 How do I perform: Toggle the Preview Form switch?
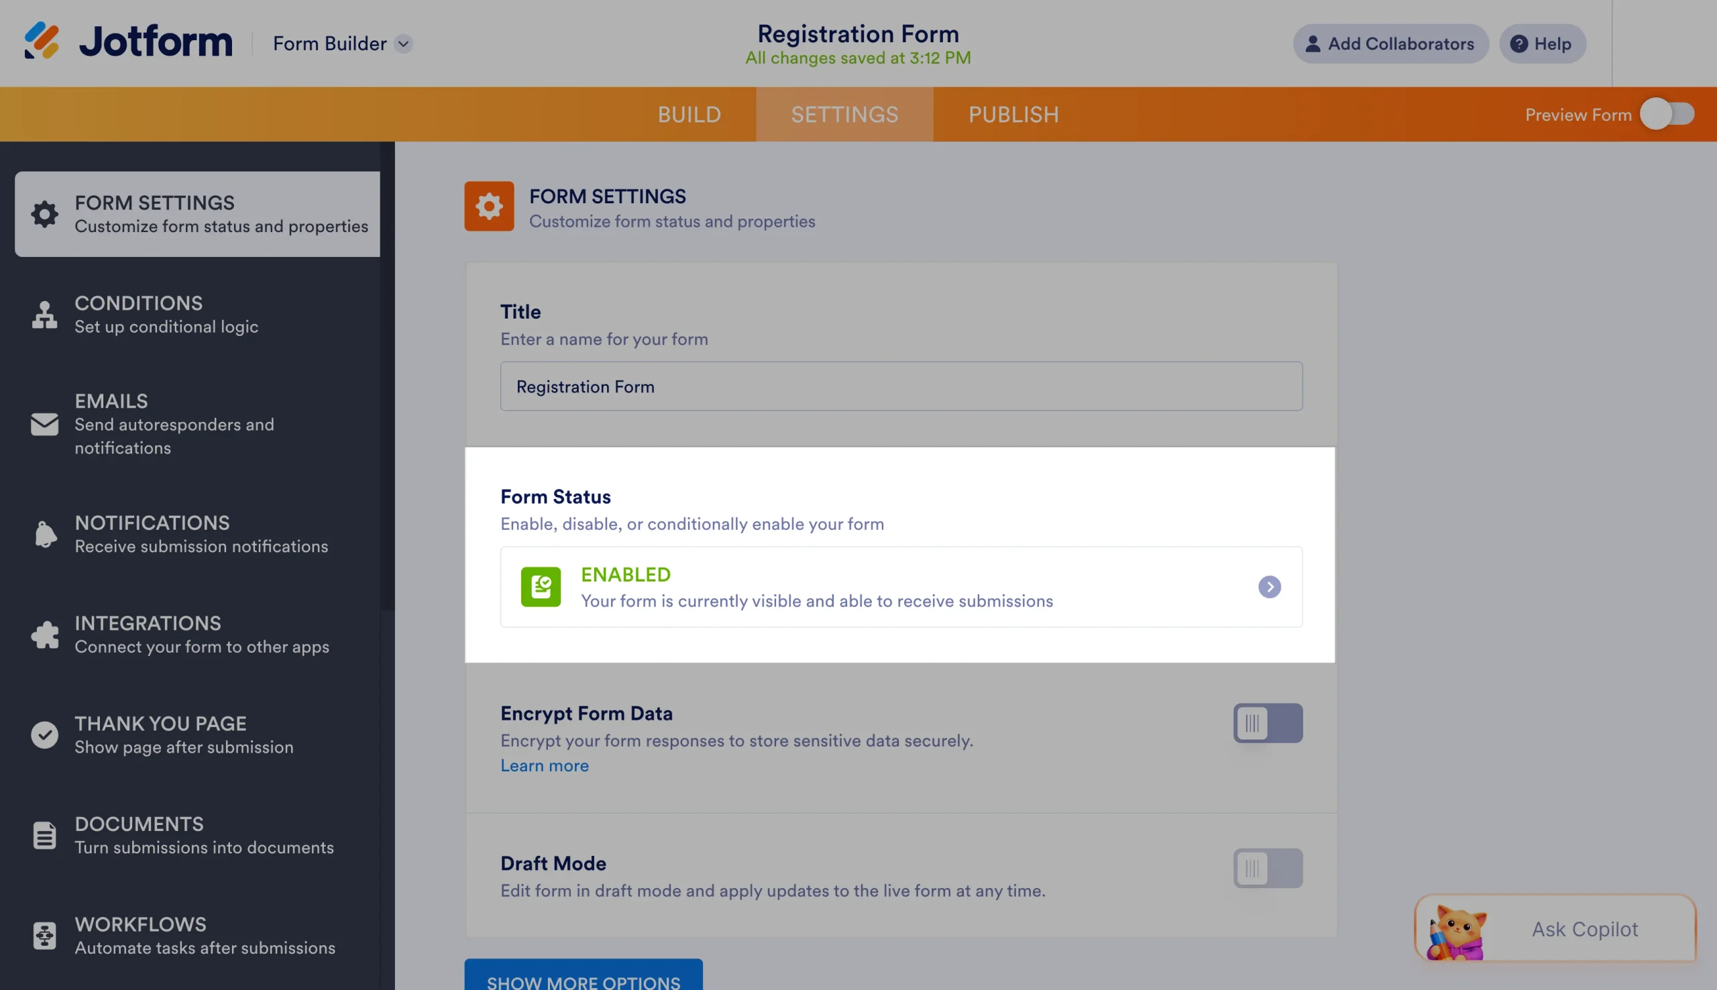click(x=1667, y=114)
